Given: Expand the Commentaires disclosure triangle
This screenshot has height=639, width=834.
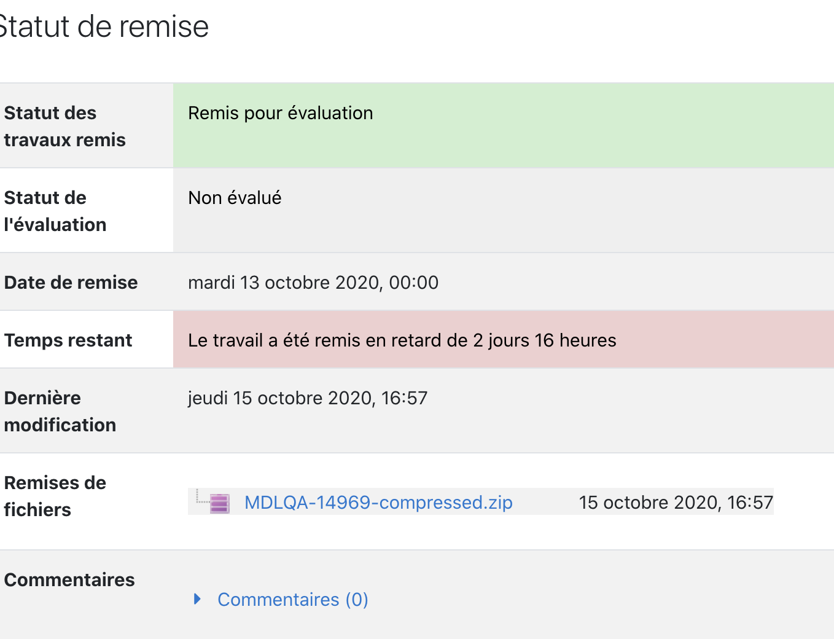Looking at the screenshot, I should click(x=197, y=599).
